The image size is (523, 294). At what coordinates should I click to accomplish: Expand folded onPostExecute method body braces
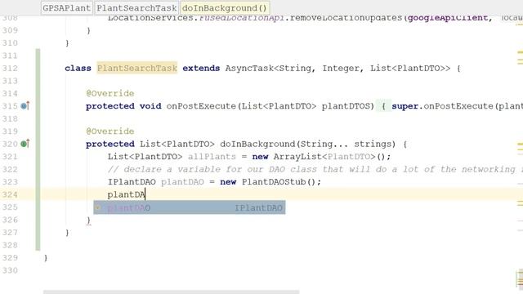click(383, 106)
